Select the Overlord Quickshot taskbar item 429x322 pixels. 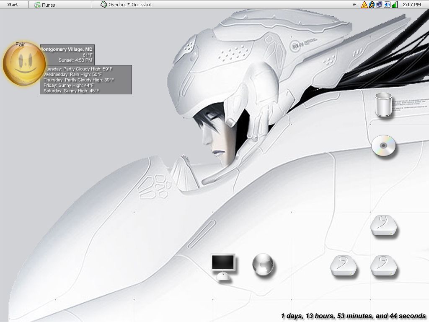coord(126,5)
